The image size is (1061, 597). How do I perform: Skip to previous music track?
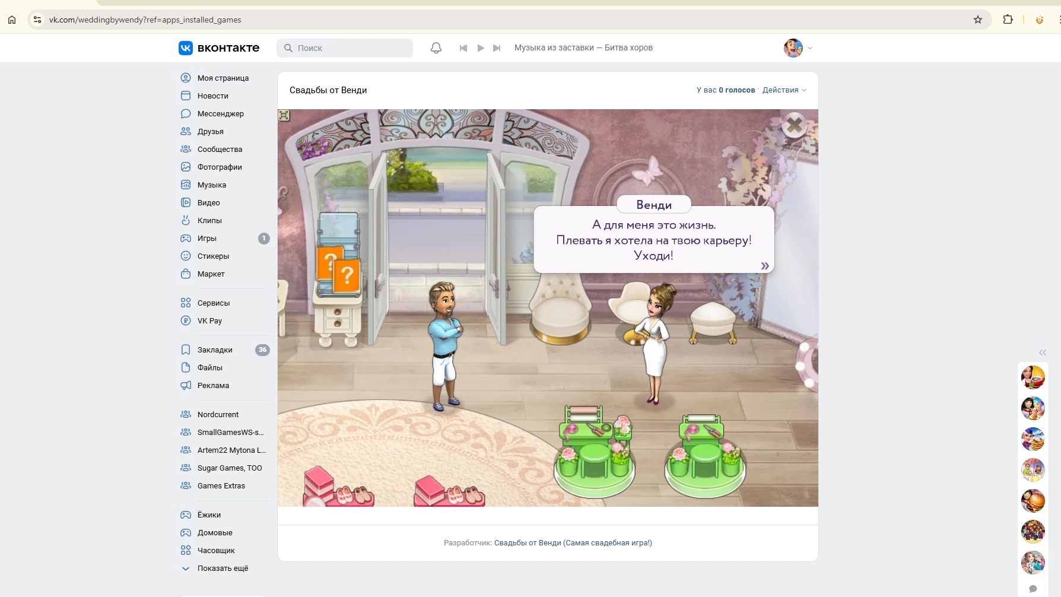pos(463,48)
